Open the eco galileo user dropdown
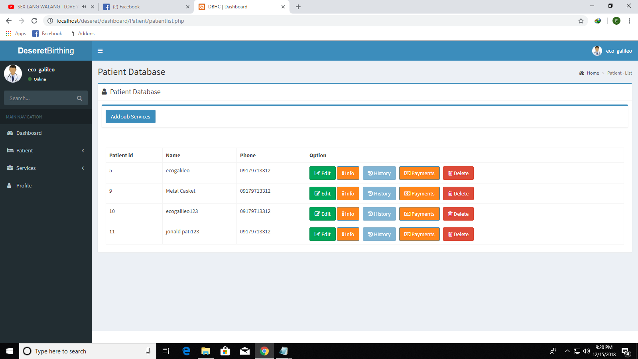Screen dimensions: 638x359 coord(612,51)
